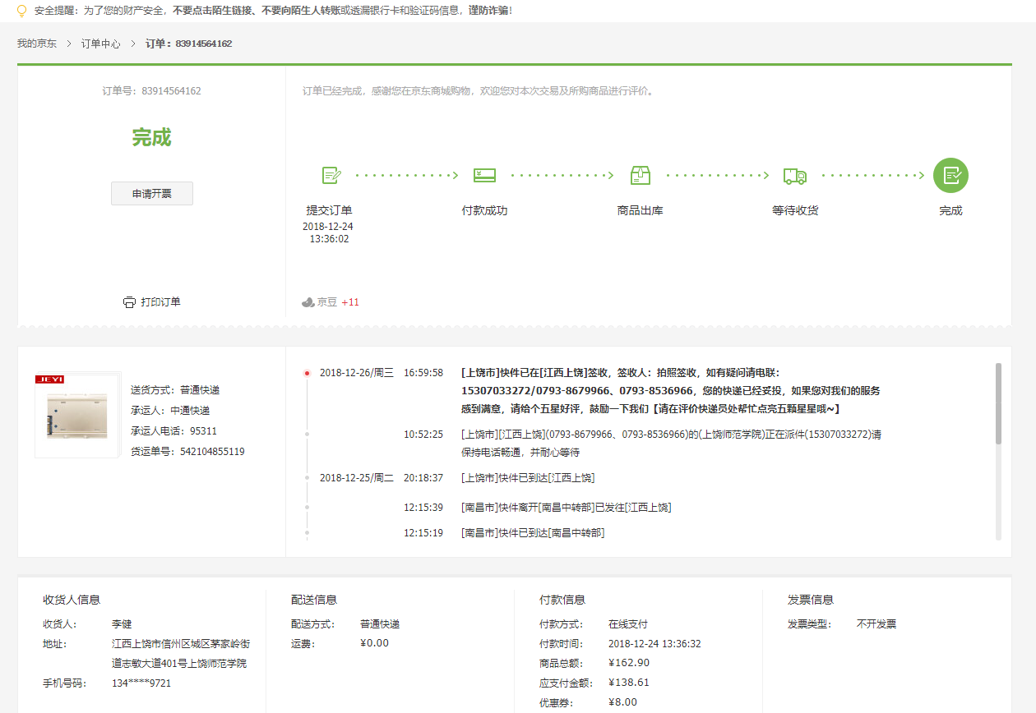1036x713 pixels.
Task: Click the logistics tracking list scrollbar
Action: point(999,402)
